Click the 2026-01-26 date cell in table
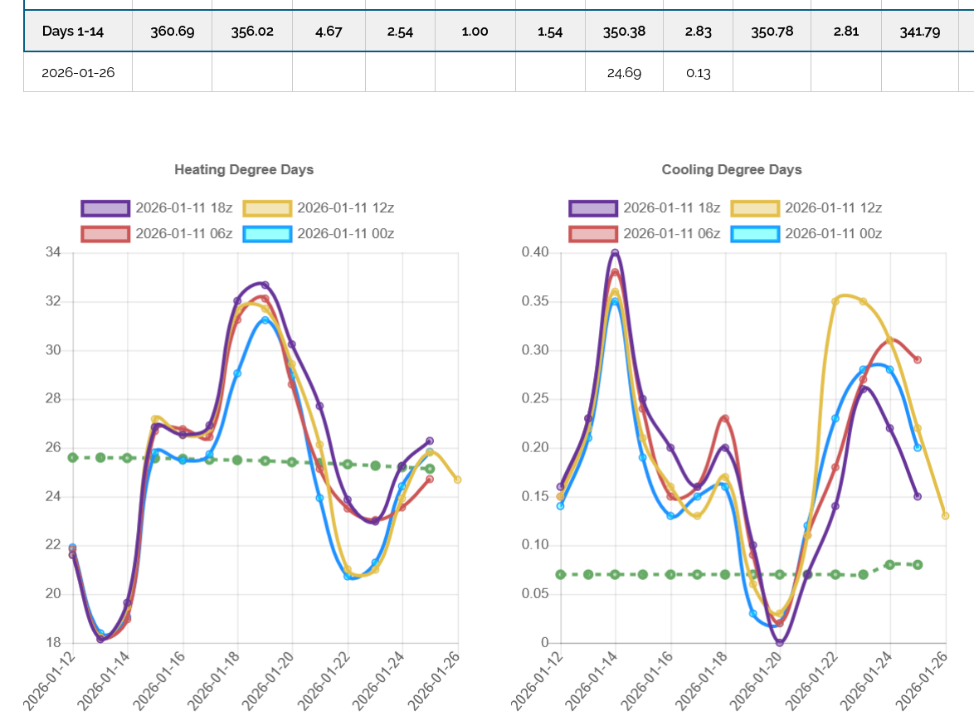This screenshot has width=974, height=716. (78, 72)
